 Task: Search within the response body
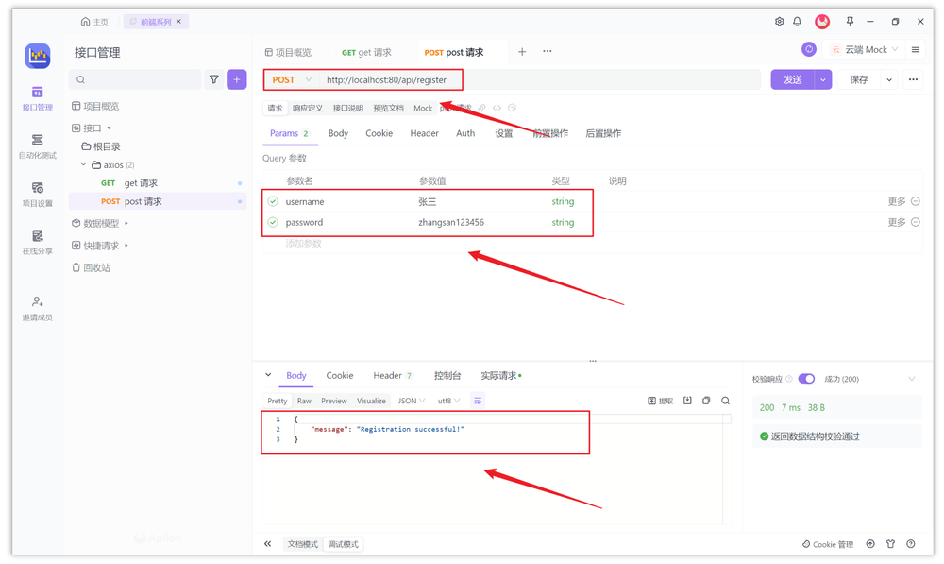coord(725,401)
